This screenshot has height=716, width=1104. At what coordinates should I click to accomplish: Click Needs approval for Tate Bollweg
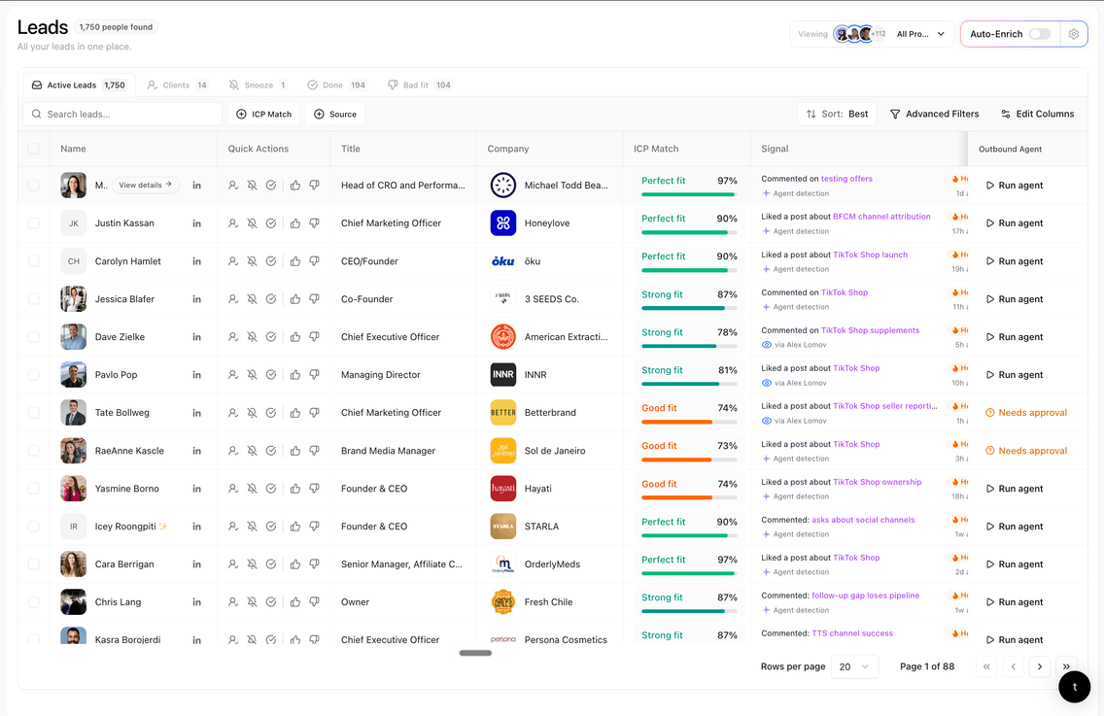point(1026,413)
